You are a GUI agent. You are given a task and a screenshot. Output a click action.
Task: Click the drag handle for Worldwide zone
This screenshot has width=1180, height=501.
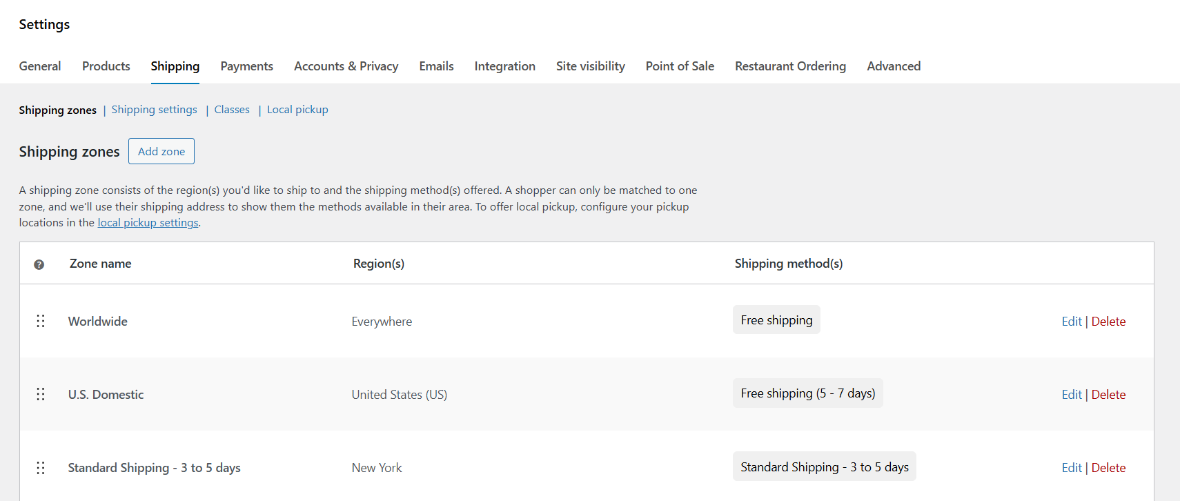[x=40, y=321]
